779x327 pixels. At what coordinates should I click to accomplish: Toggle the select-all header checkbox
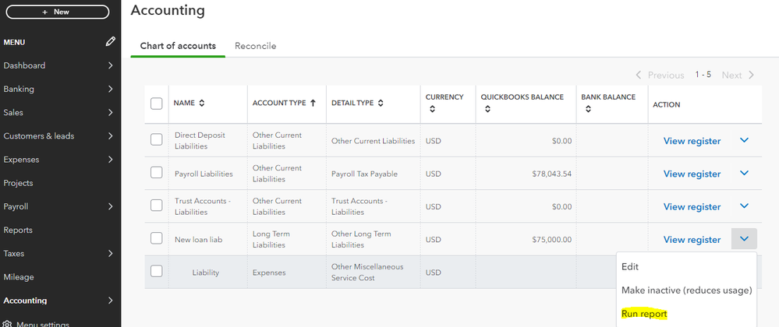coord(157,104)
